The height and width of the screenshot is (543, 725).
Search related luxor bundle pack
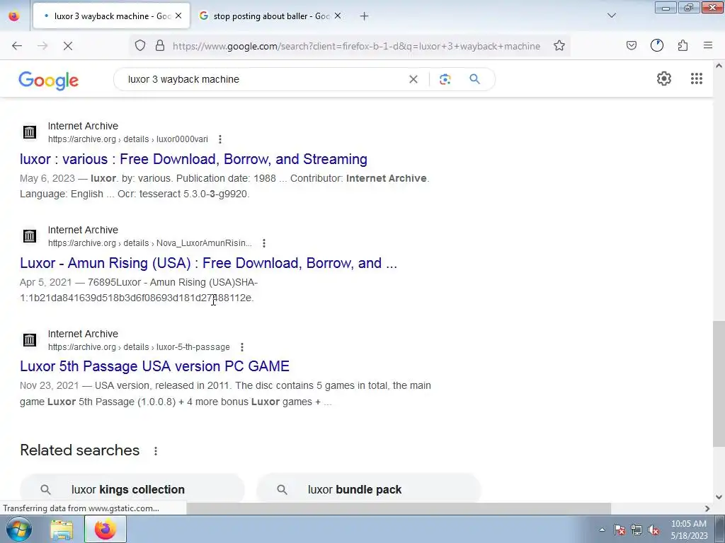[368, 489]
